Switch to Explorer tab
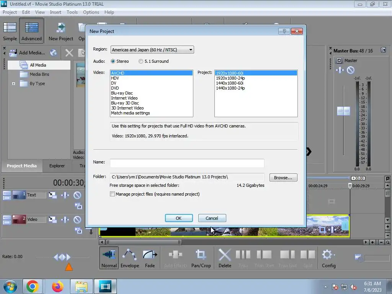This screenshot has height=294, width=392. pos(57,166)
